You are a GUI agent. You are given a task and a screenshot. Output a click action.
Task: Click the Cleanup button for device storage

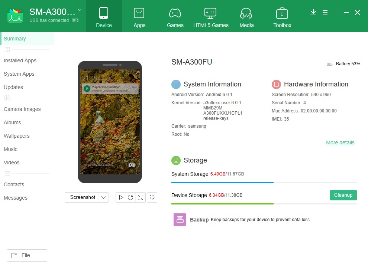coord(343,195)
